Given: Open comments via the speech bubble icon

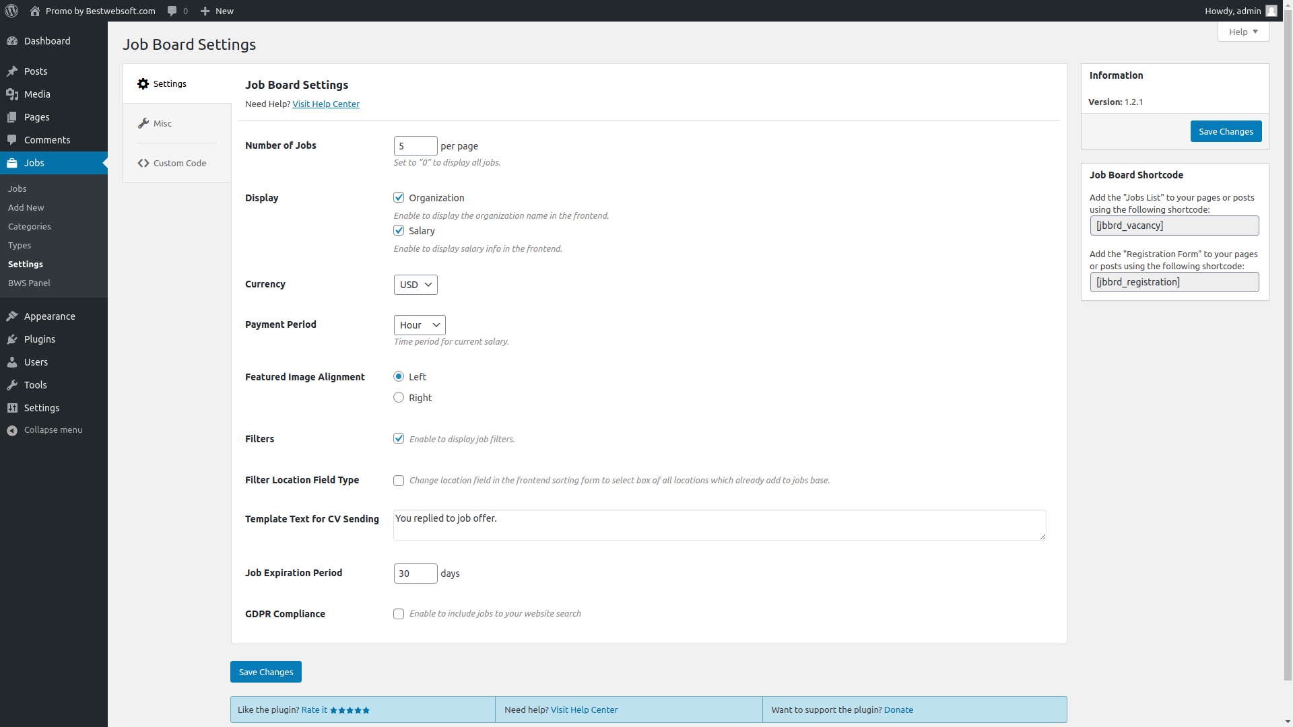Looking at the screenshot, I should 172,11.
